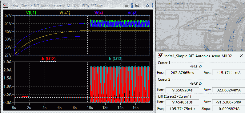
Task: Click the Cursor 2 heading in dialog
Action: click(164, 79)
